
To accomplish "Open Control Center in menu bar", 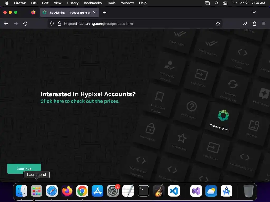I will (225, 3).
